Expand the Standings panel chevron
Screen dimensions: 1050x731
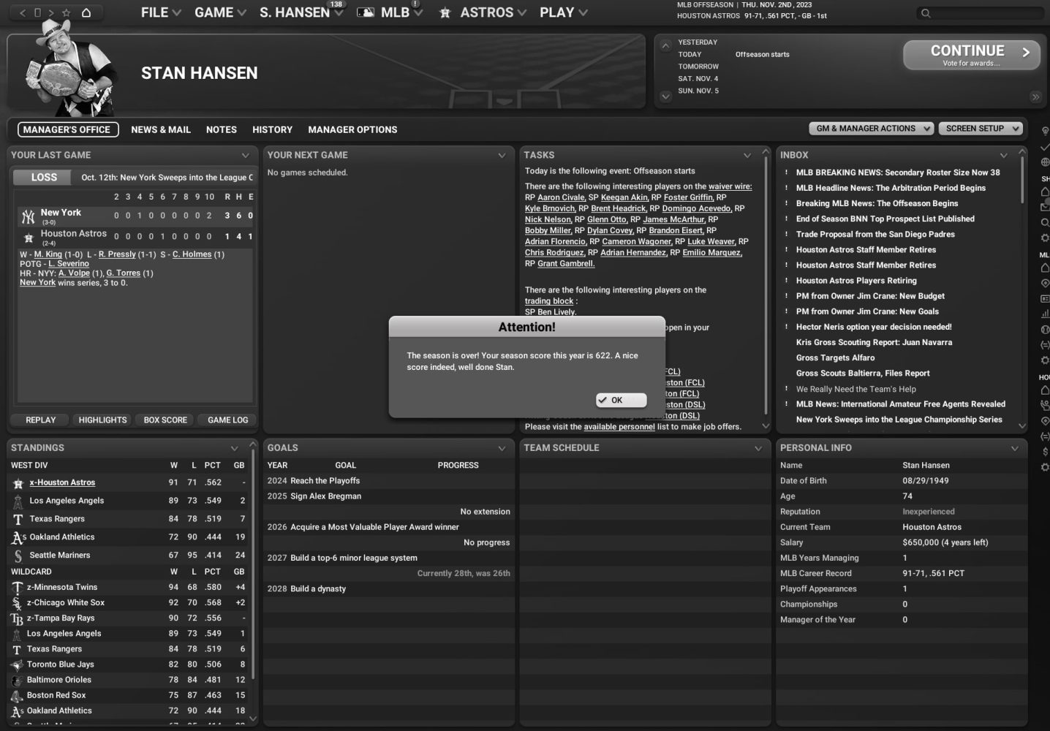[x=234, y=448]
